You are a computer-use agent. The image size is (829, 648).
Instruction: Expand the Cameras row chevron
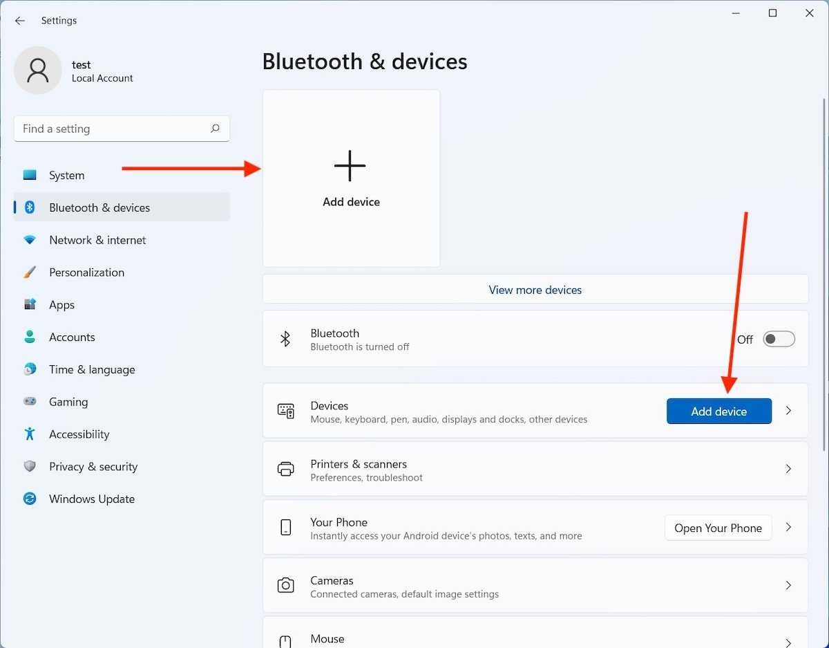tap(788, 586)
